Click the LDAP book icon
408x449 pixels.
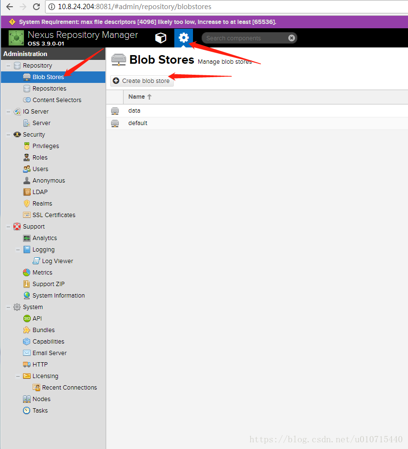pos(27,192)
